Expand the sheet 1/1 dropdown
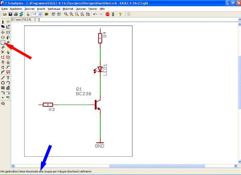 (40, 14)
